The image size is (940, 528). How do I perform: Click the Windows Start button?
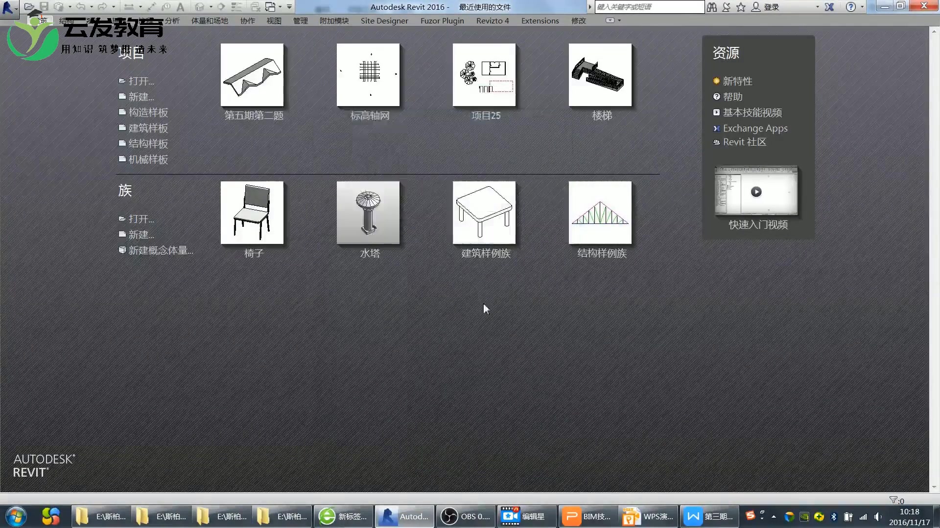tap(16, 516)
